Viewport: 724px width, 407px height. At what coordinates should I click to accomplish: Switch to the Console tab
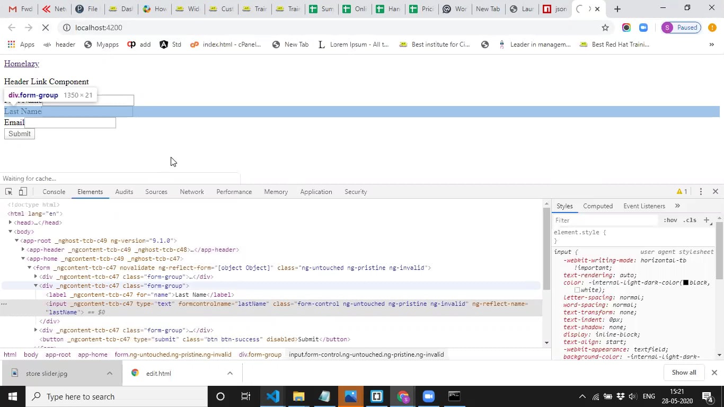point(54,192)
